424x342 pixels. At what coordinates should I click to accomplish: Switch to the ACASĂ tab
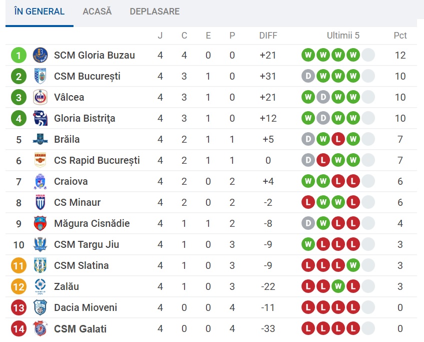click(x=97, y=12)
